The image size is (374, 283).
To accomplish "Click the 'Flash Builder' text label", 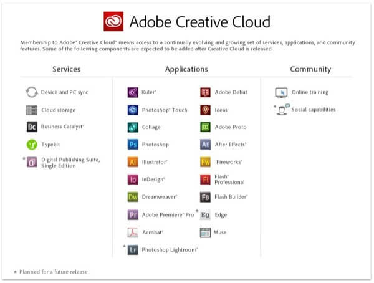I will click(231, 197).
